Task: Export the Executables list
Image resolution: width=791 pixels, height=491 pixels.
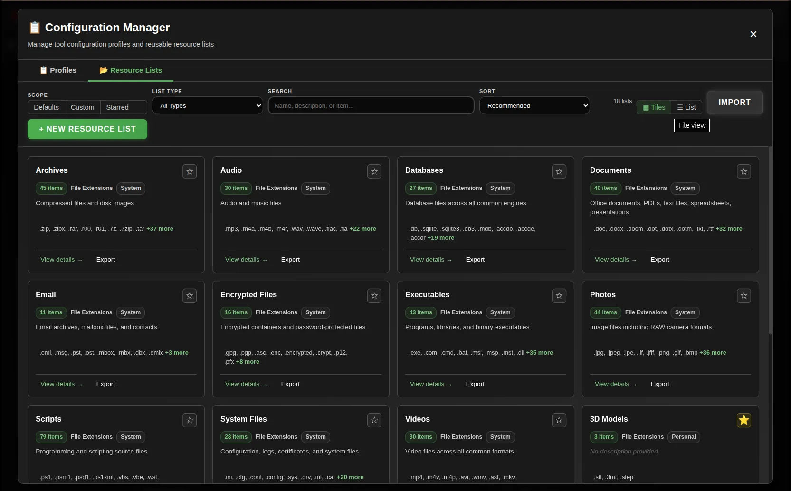Action: [475, 384]
